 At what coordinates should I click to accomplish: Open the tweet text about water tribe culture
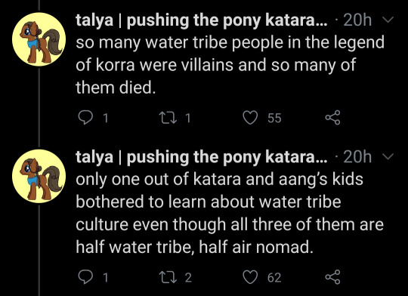tap(230, 213)
